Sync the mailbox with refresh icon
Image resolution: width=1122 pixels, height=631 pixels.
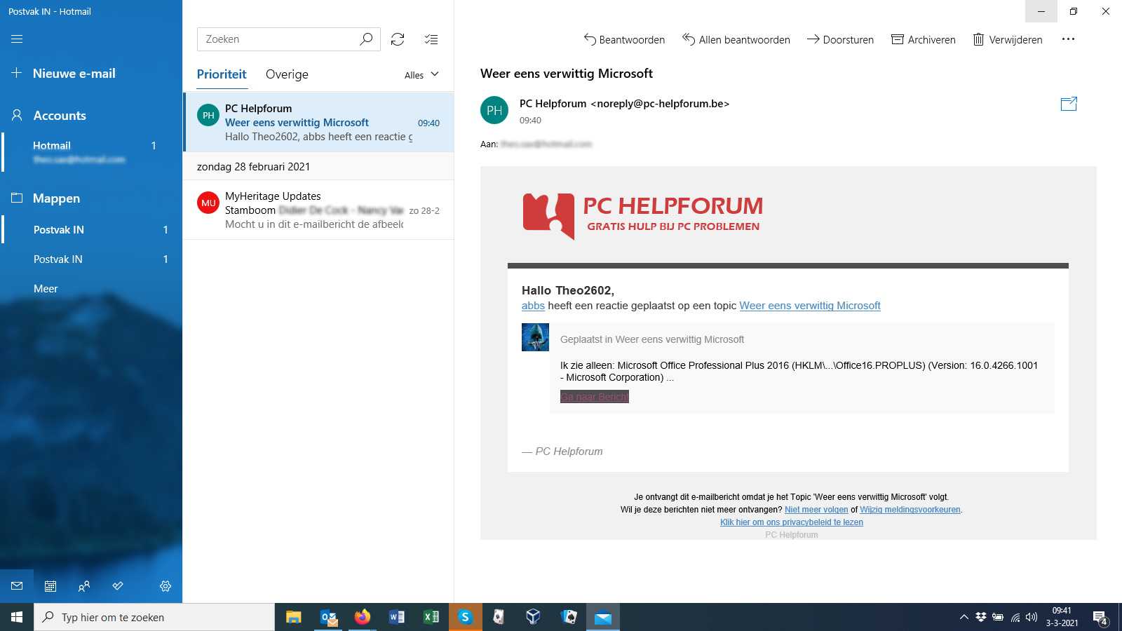398,39
